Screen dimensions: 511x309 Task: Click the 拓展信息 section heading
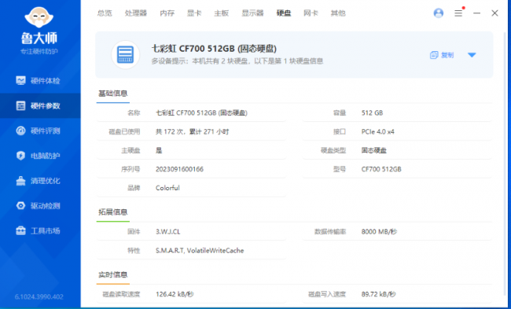tap(113, 212)
